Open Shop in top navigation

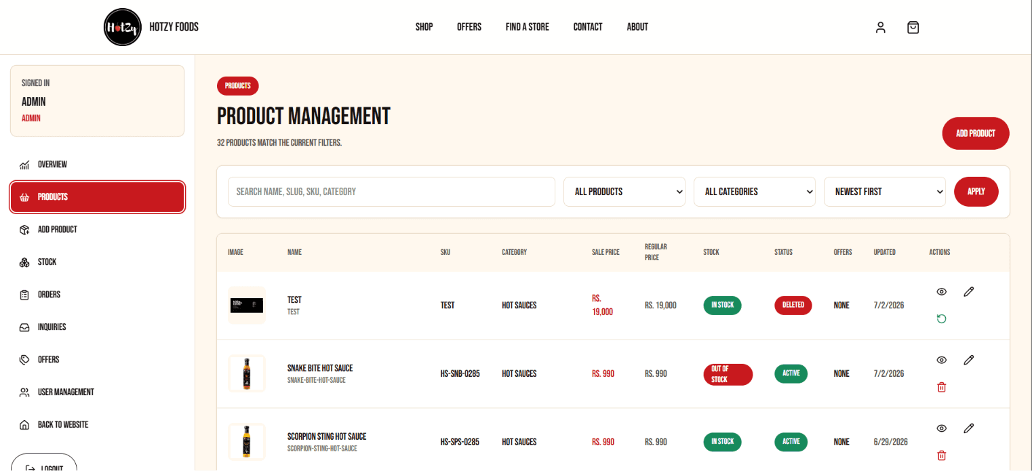(424, 27)
